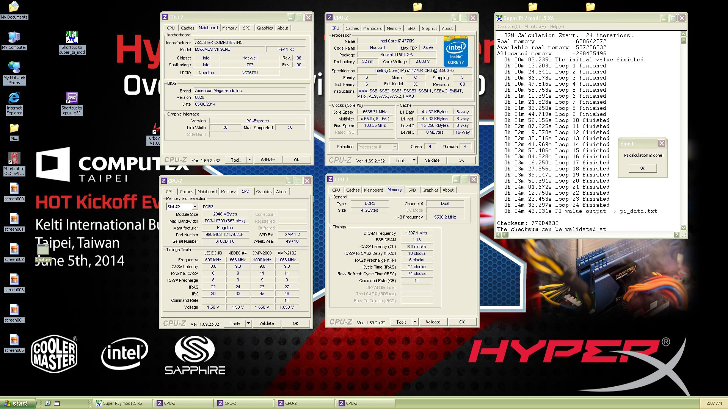Screen dimensions: 728x409
Task: Expand Tools dropdown arrow in Memory window
Action: pos(415,322)
